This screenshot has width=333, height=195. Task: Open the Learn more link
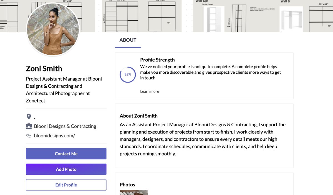point(150,91)
